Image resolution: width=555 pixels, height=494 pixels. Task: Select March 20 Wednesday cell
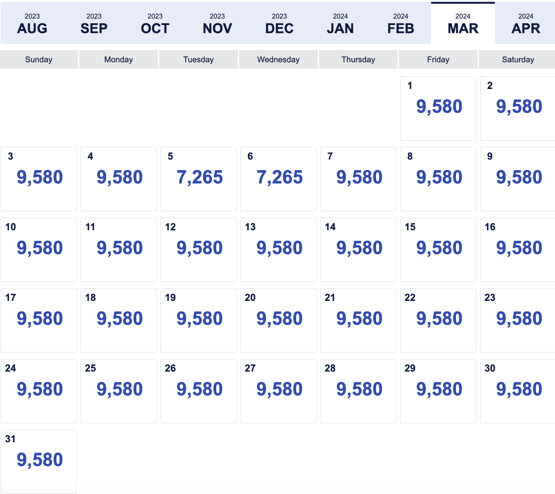coord(278,320)
